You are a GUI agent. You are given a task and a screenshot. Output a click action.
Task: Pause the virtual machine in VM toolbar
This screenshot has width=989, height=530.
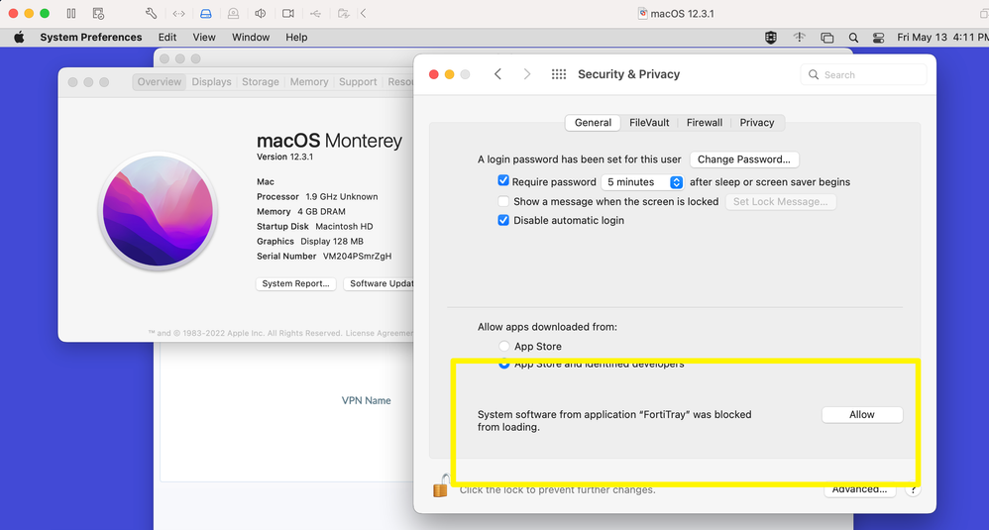pyautogui.click(x=71, y=13)
